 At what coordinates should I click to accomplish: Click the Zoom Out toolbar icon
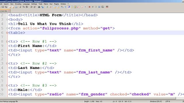point(51,7)
